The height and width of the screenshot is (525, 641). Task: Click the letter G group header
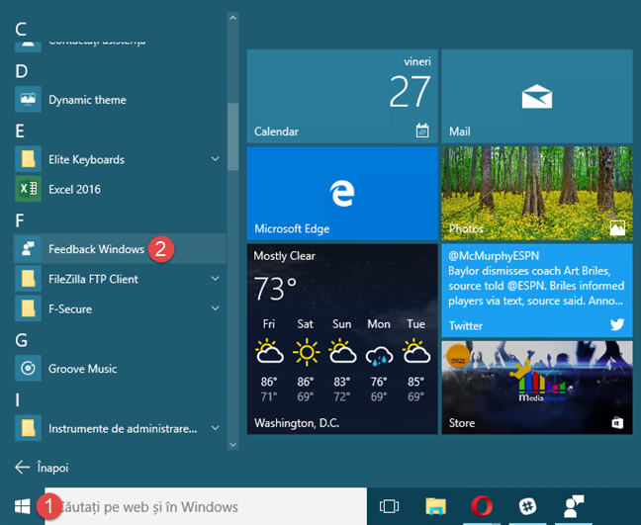click(x=21, y=340)
